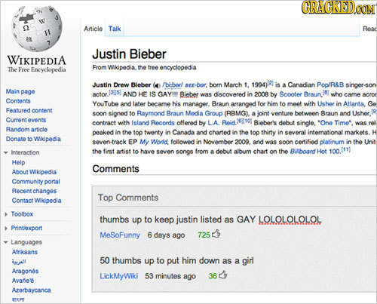
Task: Select Afrikaans language link
Action: (25, 252)
